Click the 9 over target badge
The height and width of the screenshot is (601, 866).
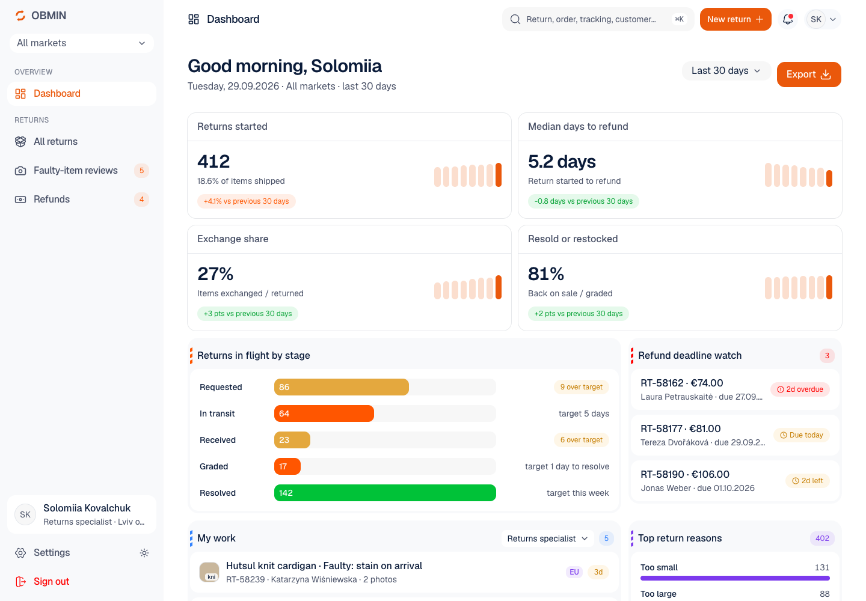pos(582,387)
